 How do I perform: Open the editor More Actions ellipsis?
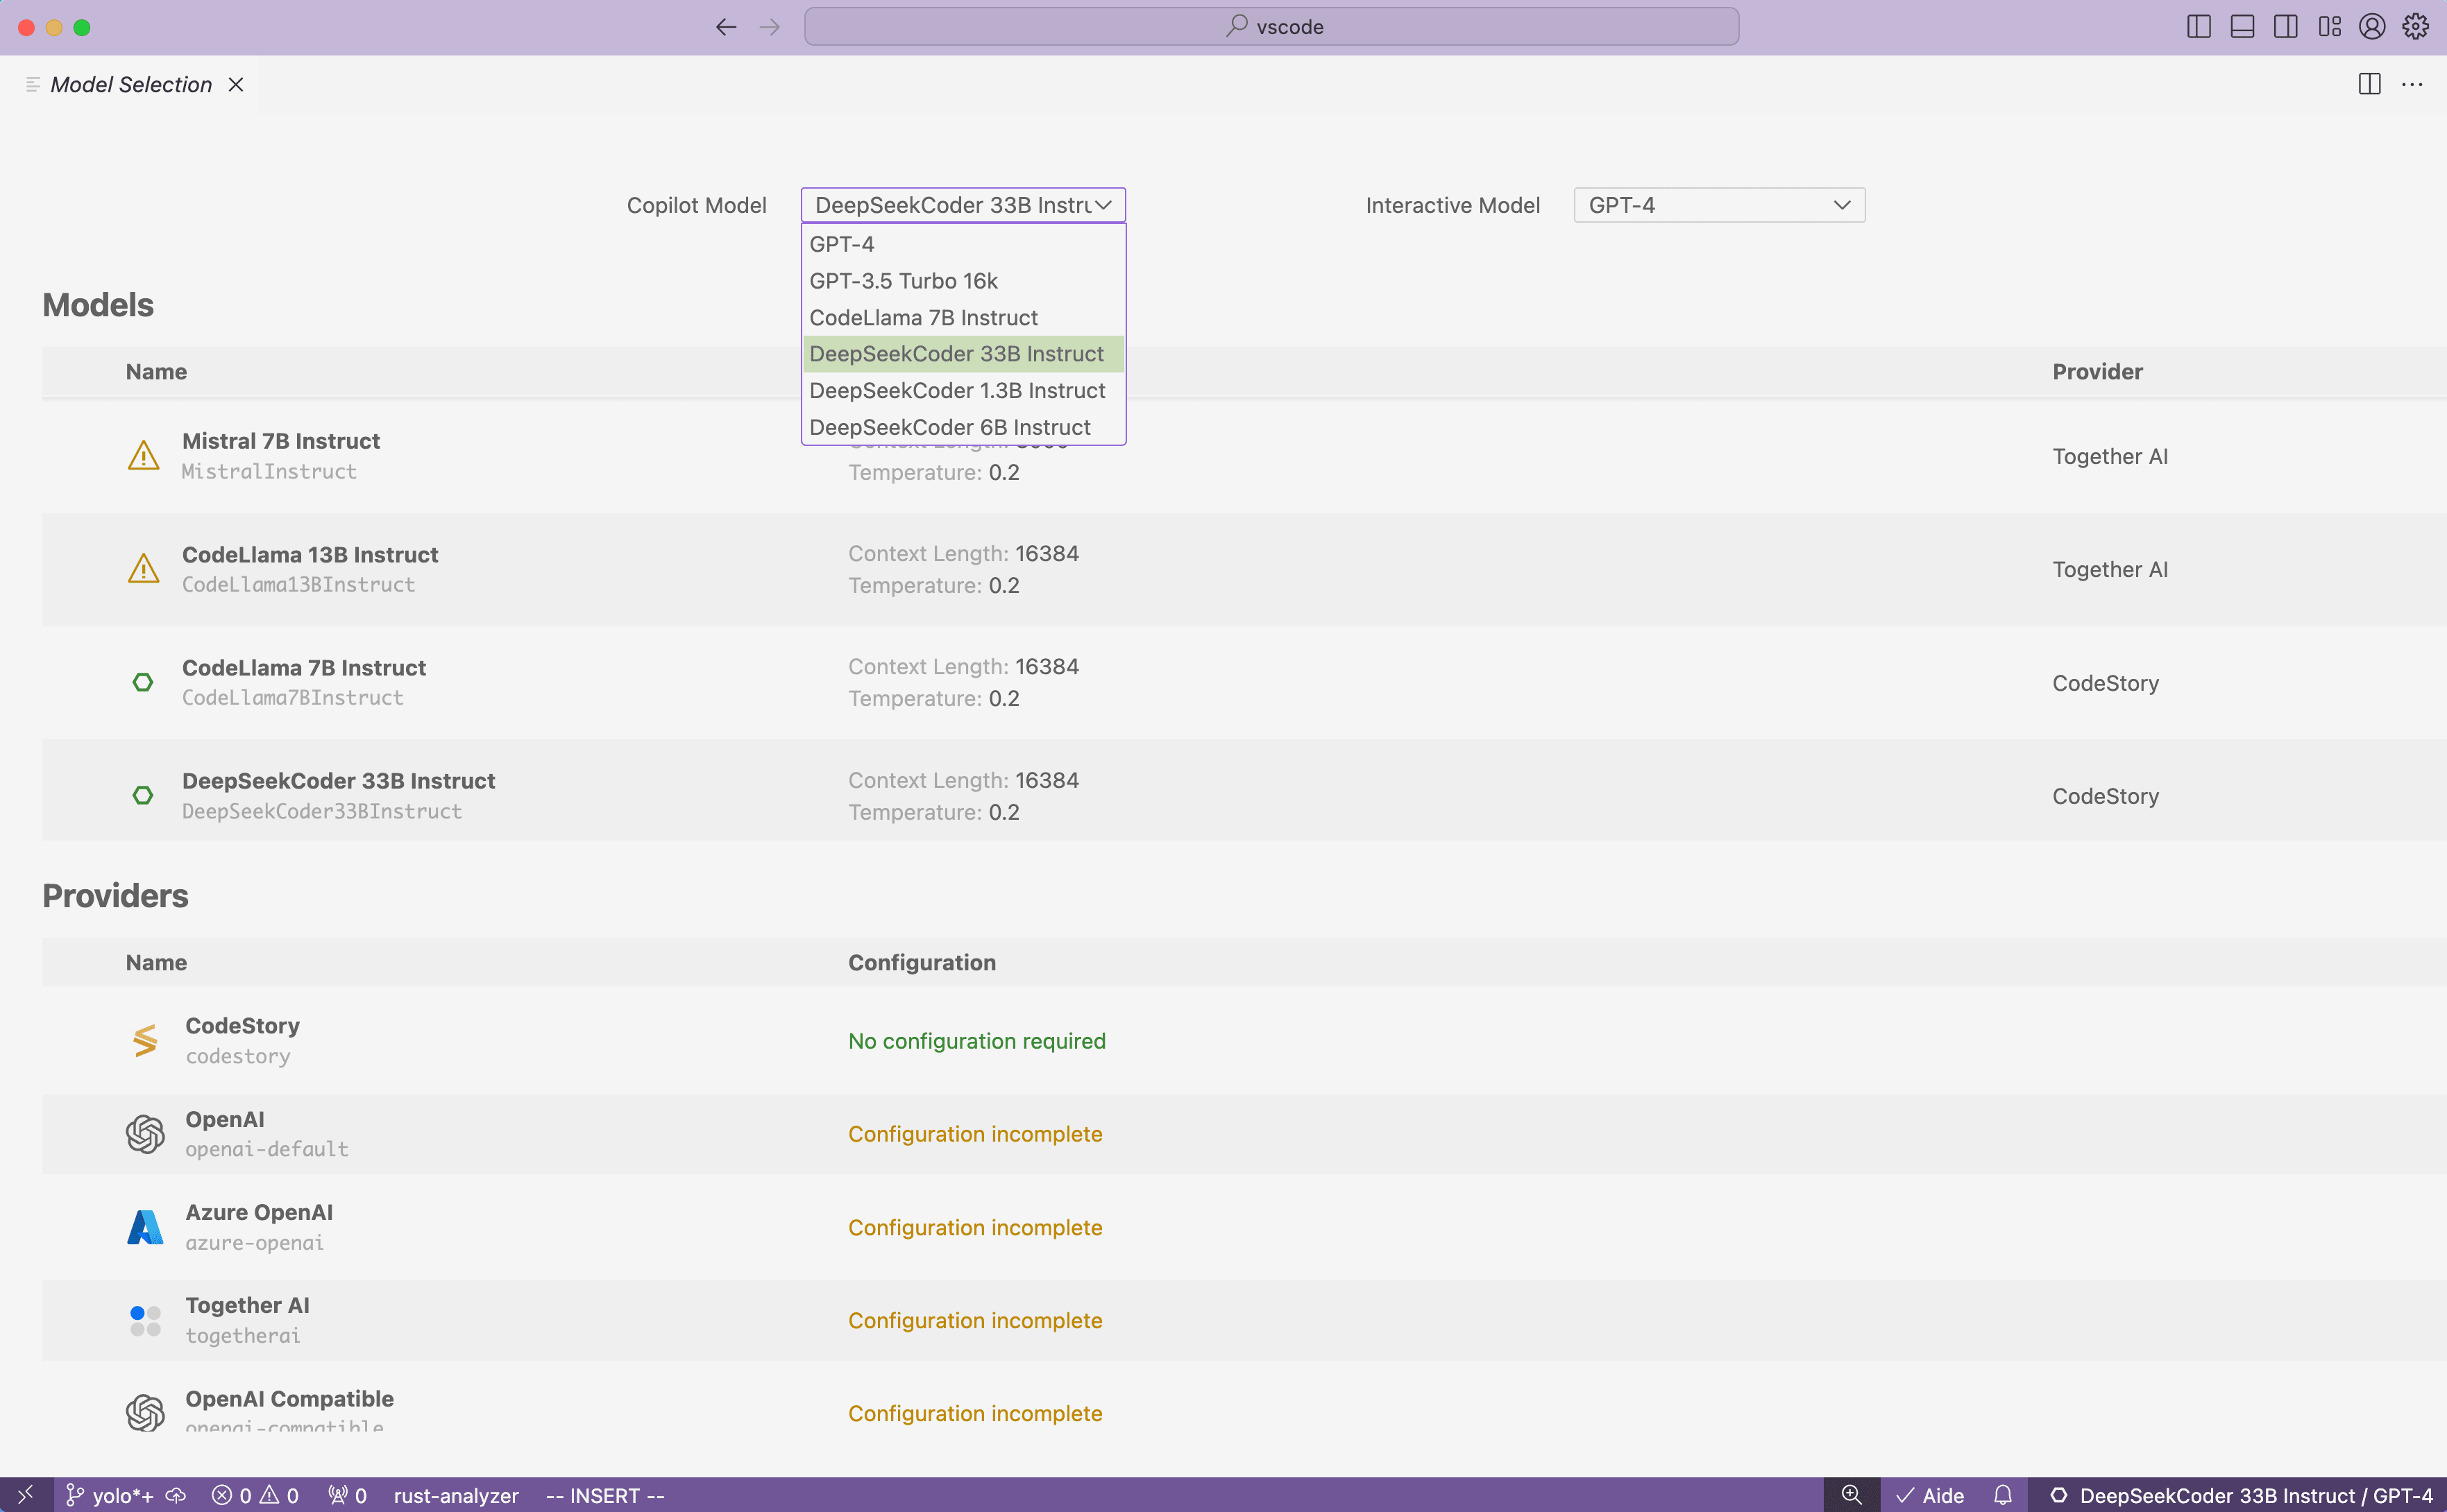click(x=2412, y=84)
